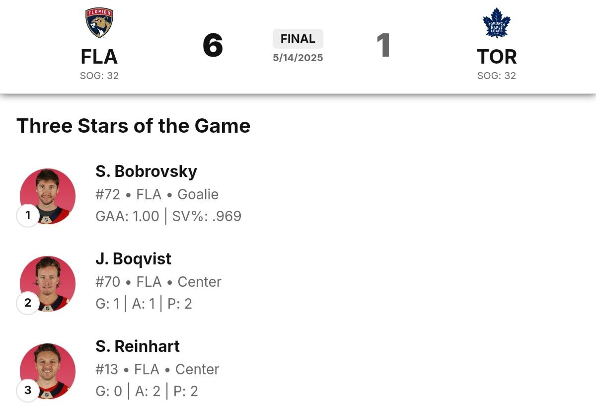Image resolution: width=596 pixels, height=410 pixels.
Task: Open J. Boqvist's player headshot
Action: pyautogui.click(x=48, y=284)
